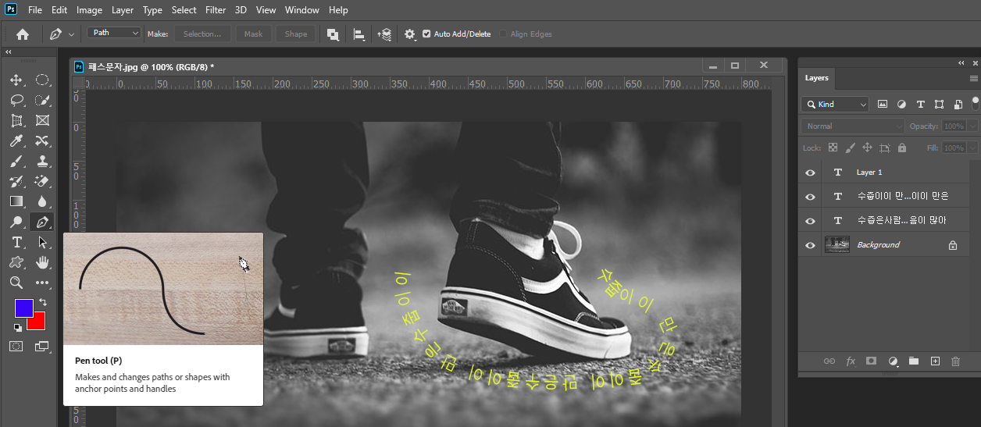Select the Gradient tool

pyautogui.click(x=16, y=201)
